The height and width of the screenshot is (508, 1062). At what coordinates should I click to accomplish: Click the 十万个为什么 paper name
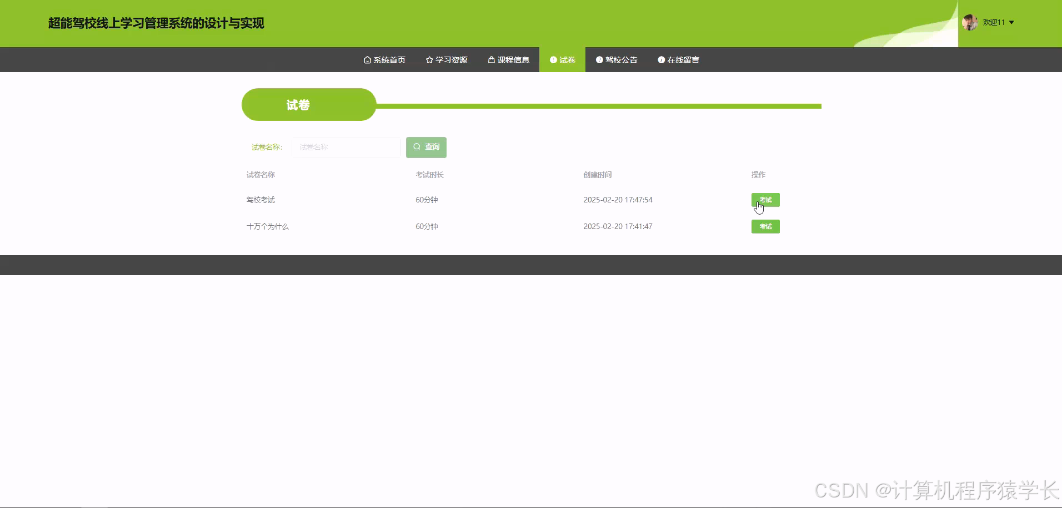pyautogui.click(x=268, y=226)
